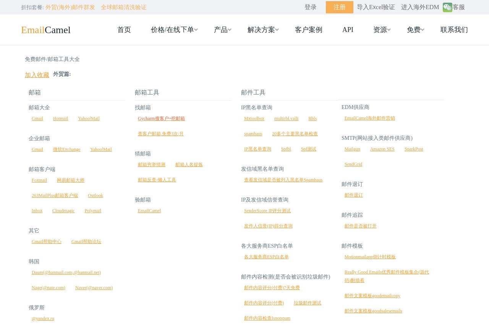This screenshot has width=489, height=325.
Task: Open the Gmail帮助中心 link
Action: click(47, 242)
